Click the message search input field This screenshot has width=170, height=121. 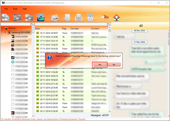[x=71, y=24]
